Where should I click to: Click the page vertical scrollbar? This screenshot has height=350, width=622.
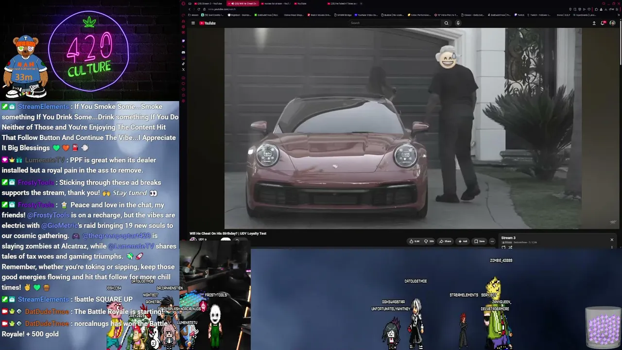pos(620,44)
